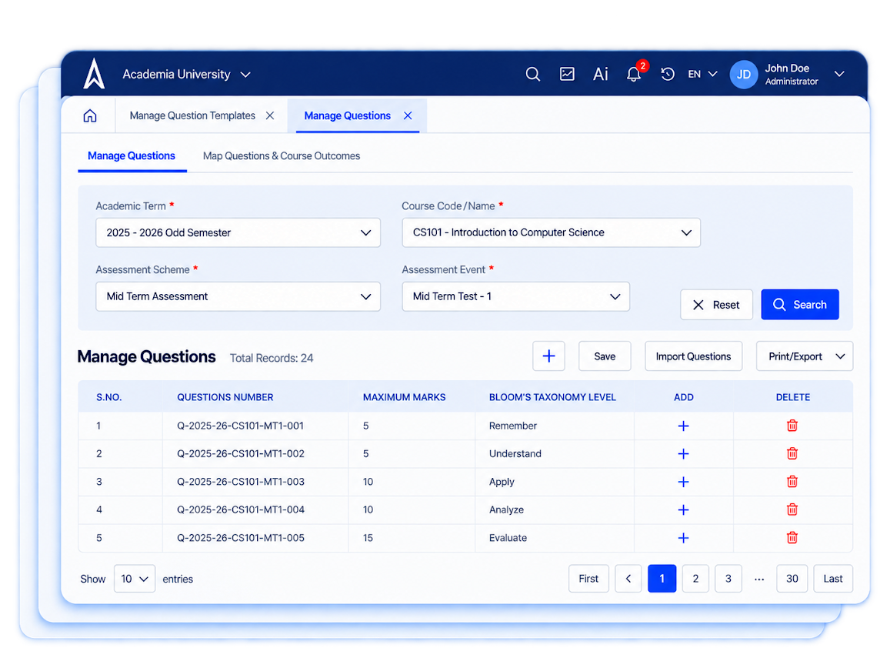
Task: Add row for question MT1-005
Action: coord(683,538)
